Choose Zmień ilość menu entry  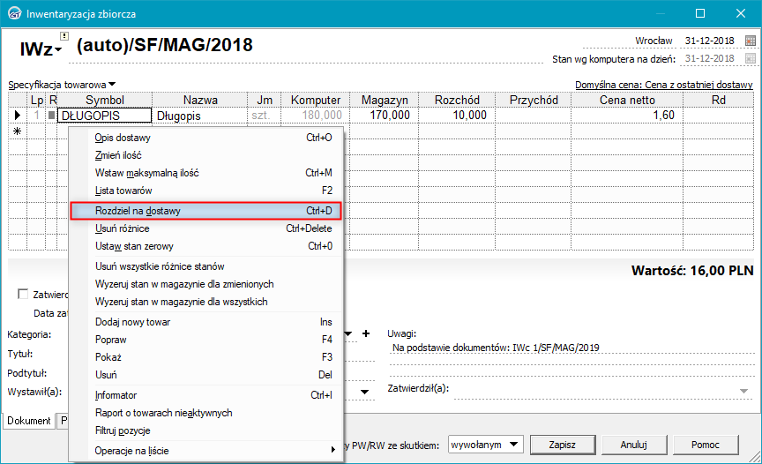206,155
